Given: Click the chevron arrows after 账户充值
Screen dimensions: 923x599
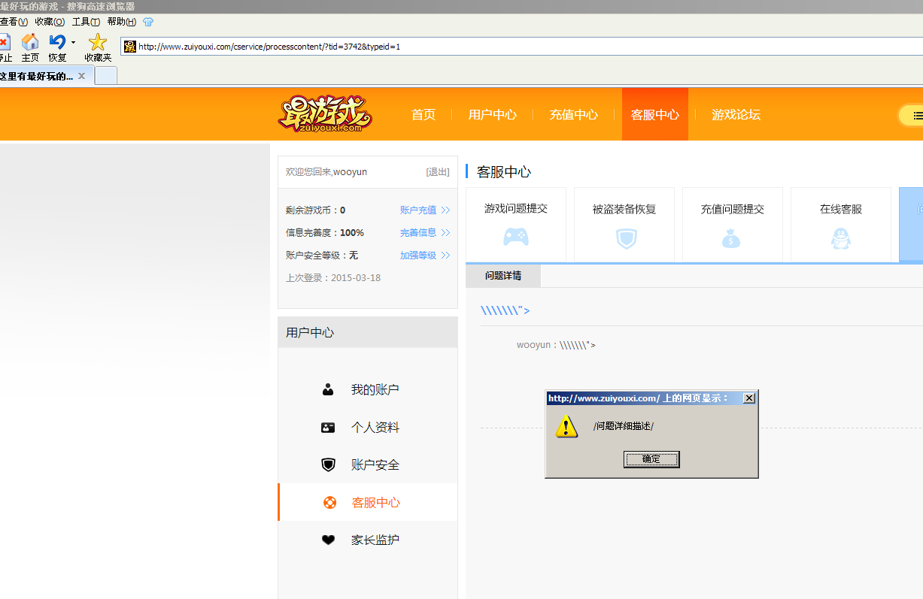Looking at the screenshot, I should coord(445,210).
